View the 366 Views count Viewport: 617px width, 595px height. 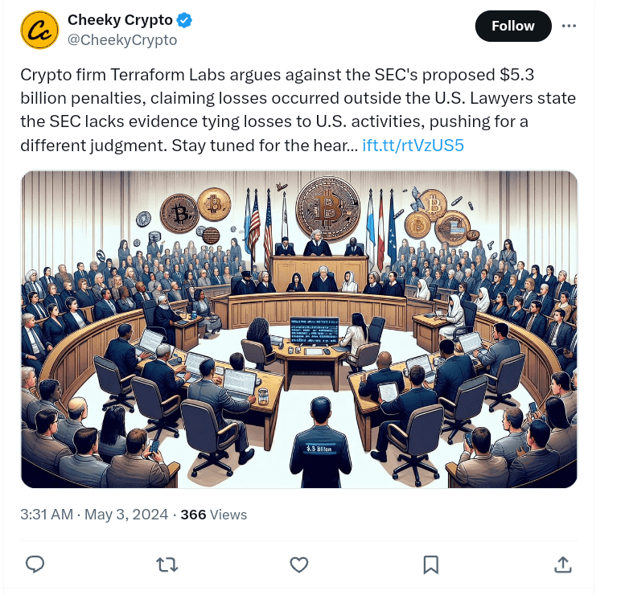[214, 515]
